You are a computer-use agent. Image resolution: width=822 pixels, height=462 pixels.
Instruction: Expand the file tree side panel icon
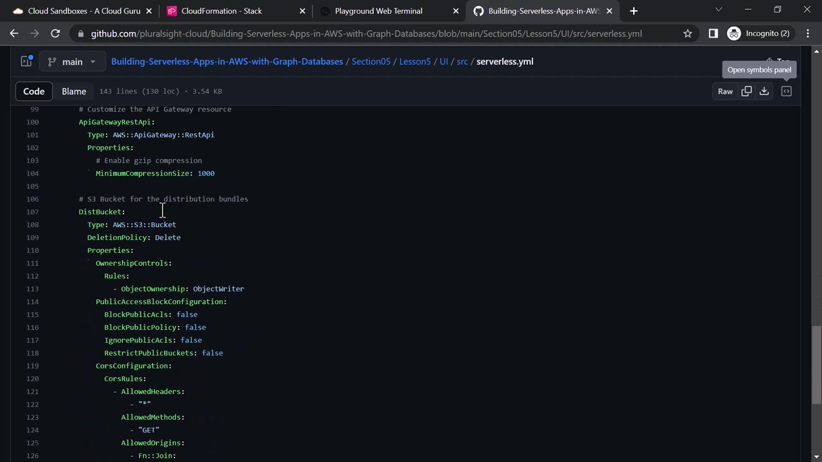(x=26, y=62)
